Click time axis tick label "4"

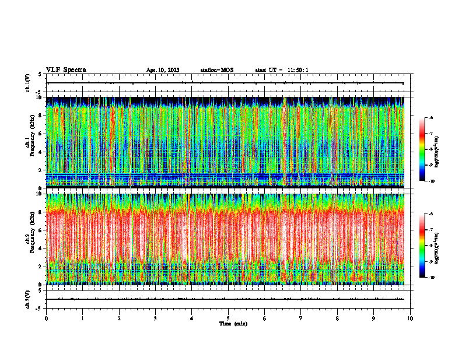point(192,318)
